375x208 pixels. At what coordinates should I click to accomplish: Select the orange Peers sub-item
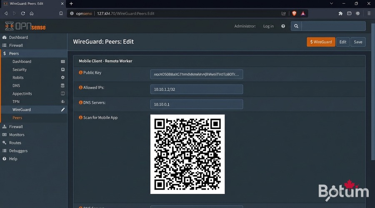(17, 118)
